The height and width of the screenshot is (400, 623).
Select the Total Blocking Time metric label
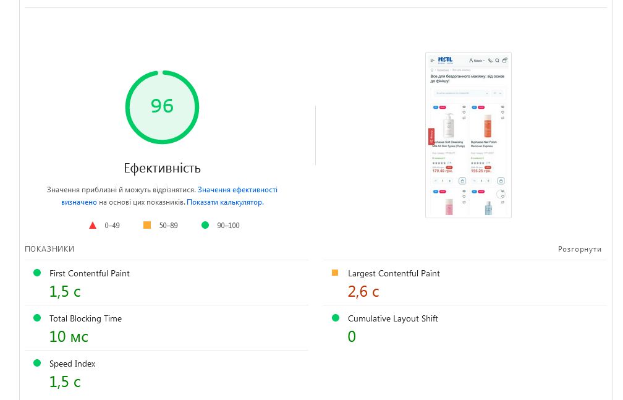(85, 318)
